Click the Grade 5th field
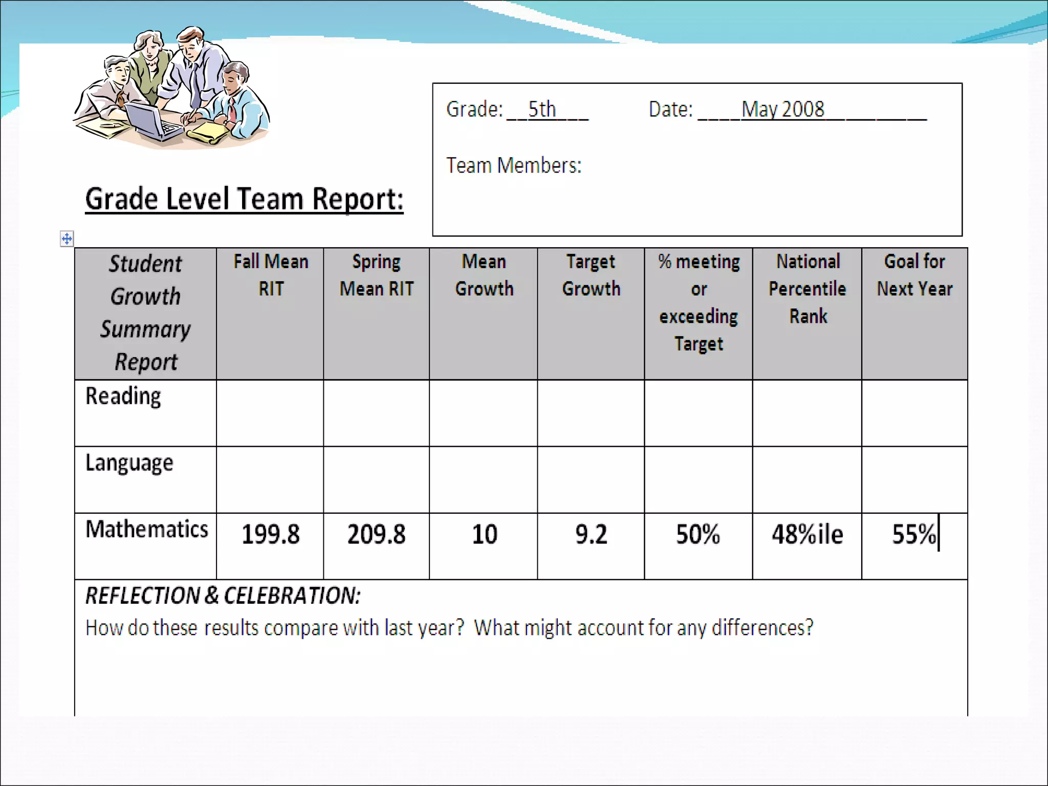1048x786 pixels. [x=542, y=110]
